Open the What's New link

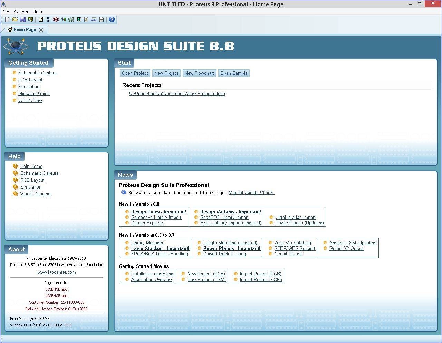pyautogui.click(x=30, y=100)
